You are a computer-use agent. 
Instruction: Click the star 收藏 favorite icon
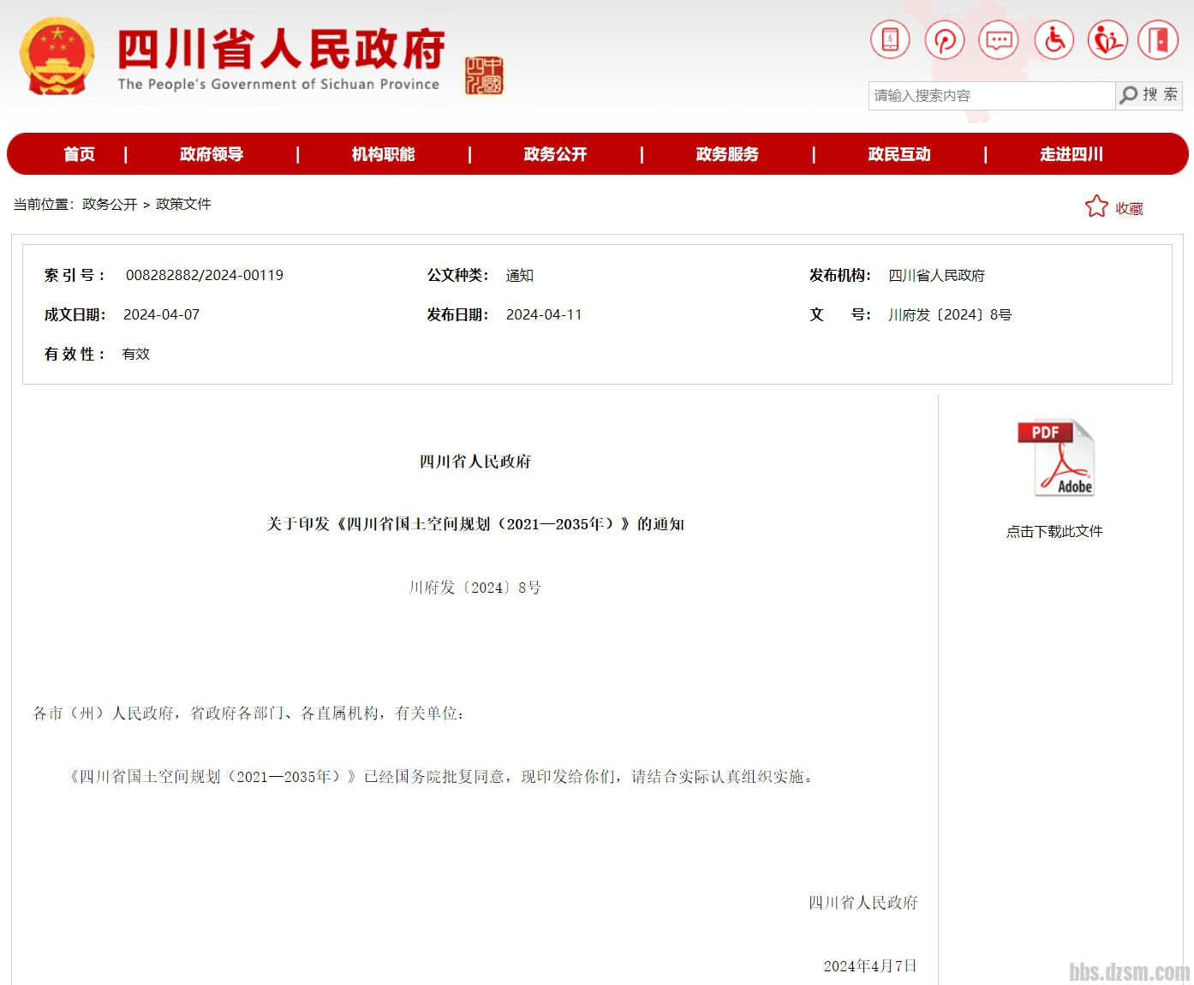click(x=1096, y=206)
